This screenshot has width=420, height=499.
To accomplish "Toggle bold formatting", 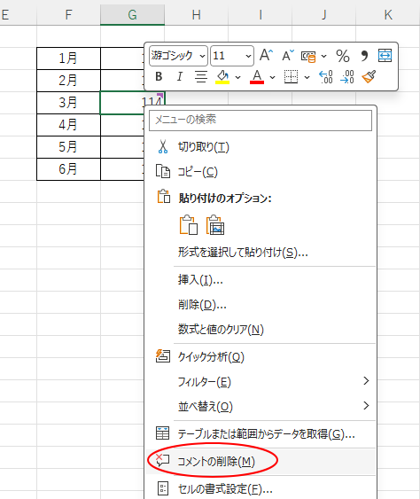I will coord(159,77).
